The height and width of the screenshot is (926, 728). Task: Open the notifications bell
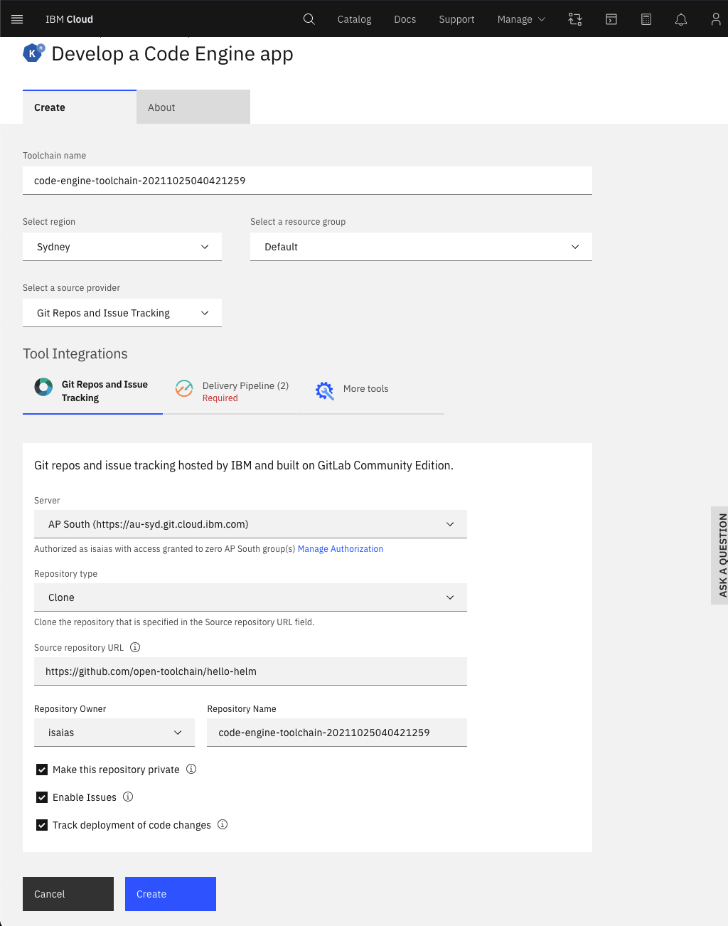[681, 19]
